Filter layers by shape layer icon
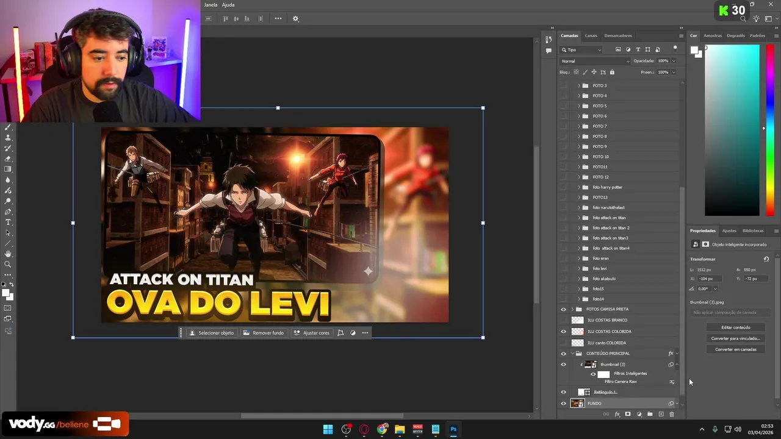The width and height of the screenshot is (781, 439). pos(647,49)
